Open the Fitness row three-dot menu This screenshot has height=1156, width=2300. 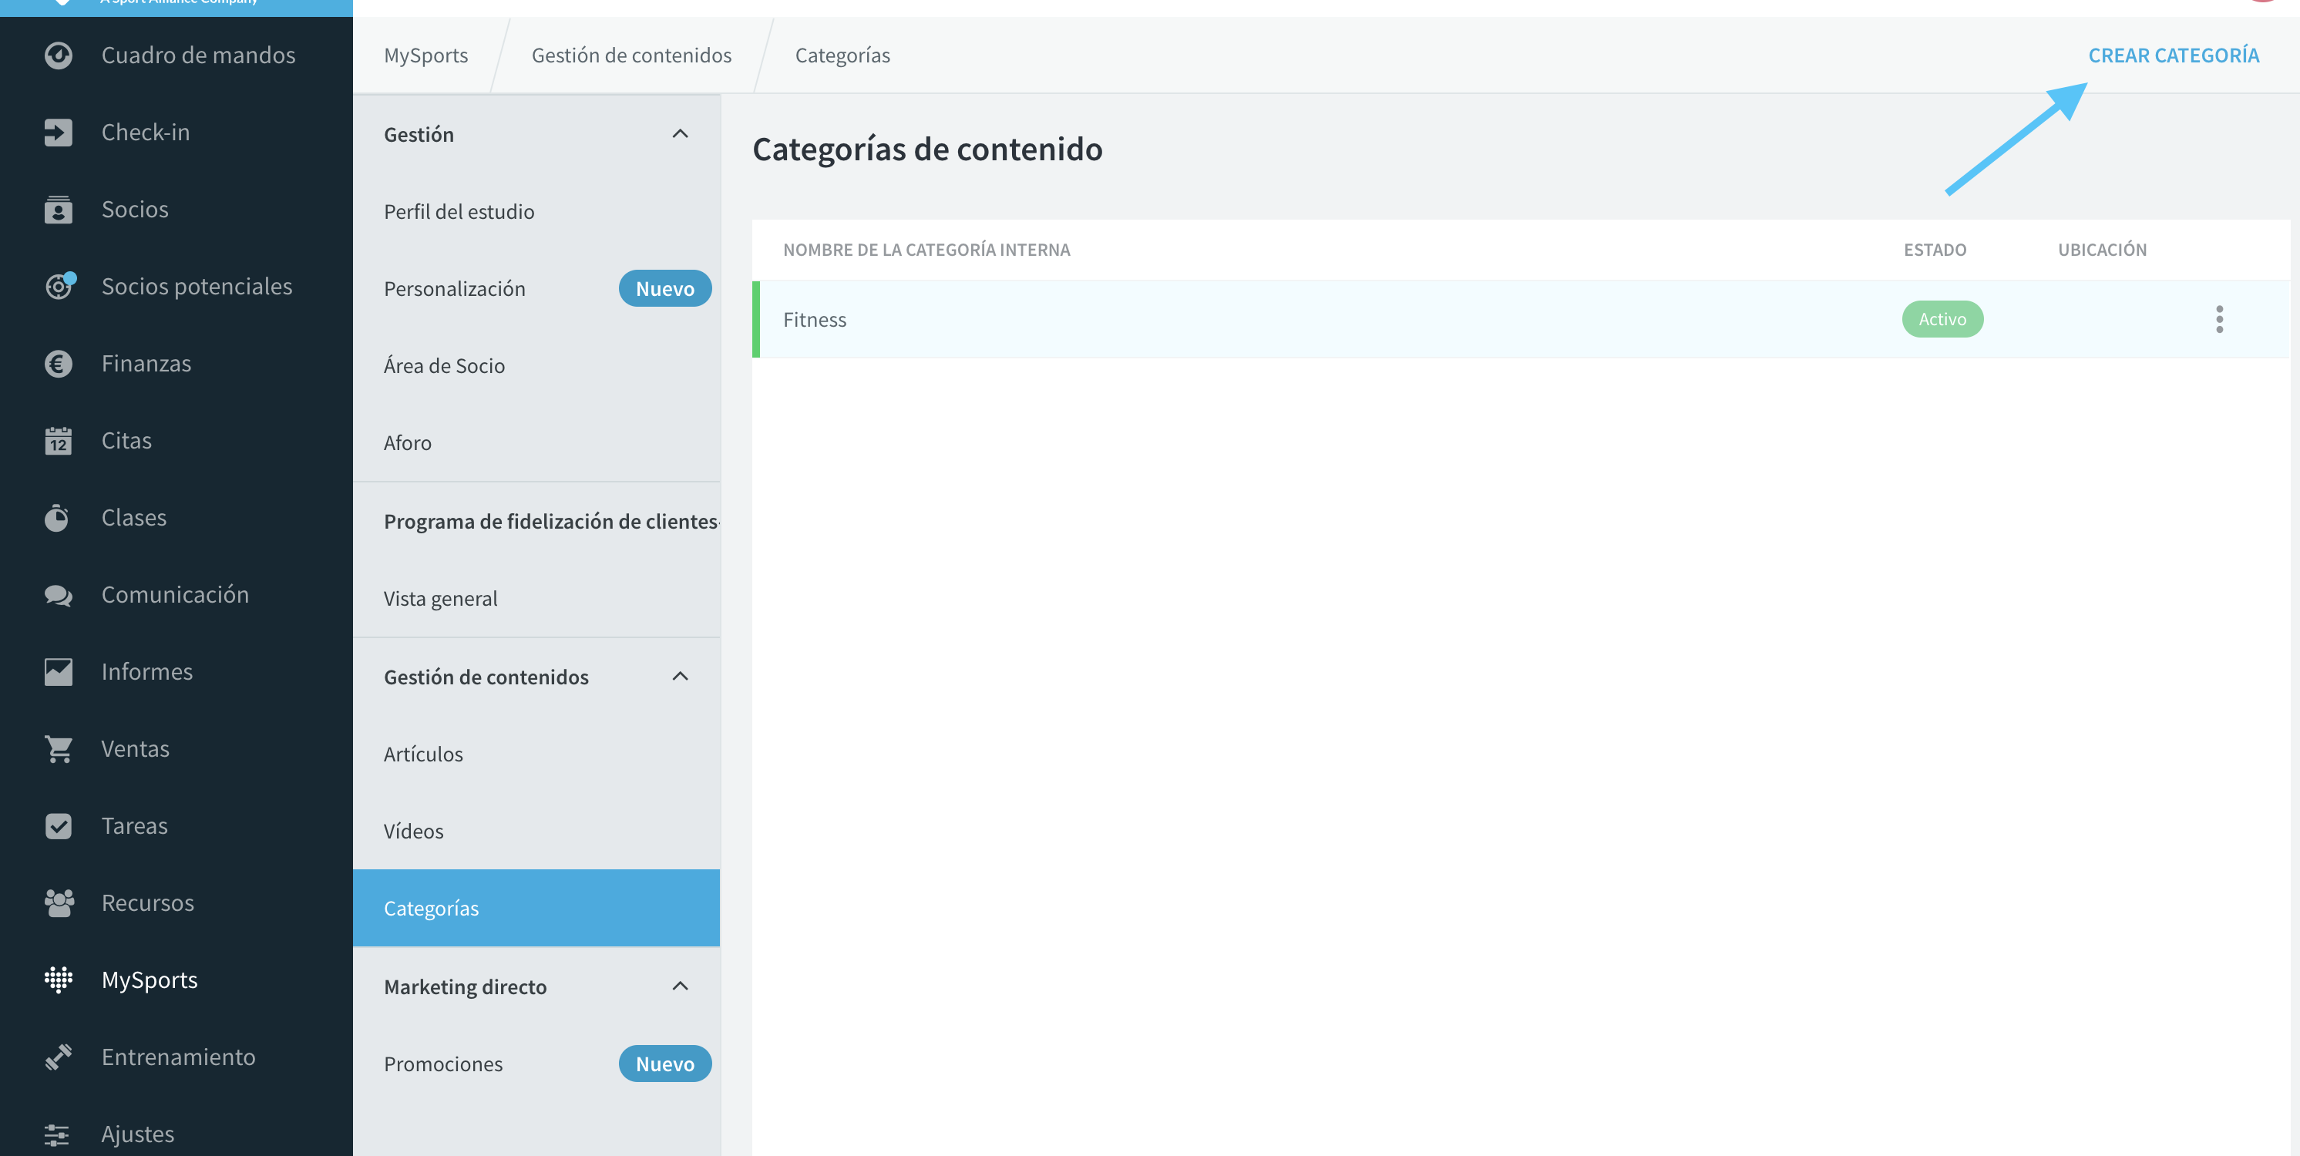pyautogui.click(x=2220, y=320)
